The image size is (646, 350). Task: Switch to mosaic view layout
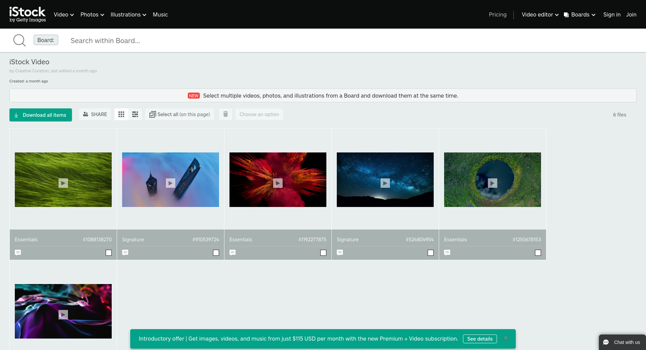[x=135, y=114]
